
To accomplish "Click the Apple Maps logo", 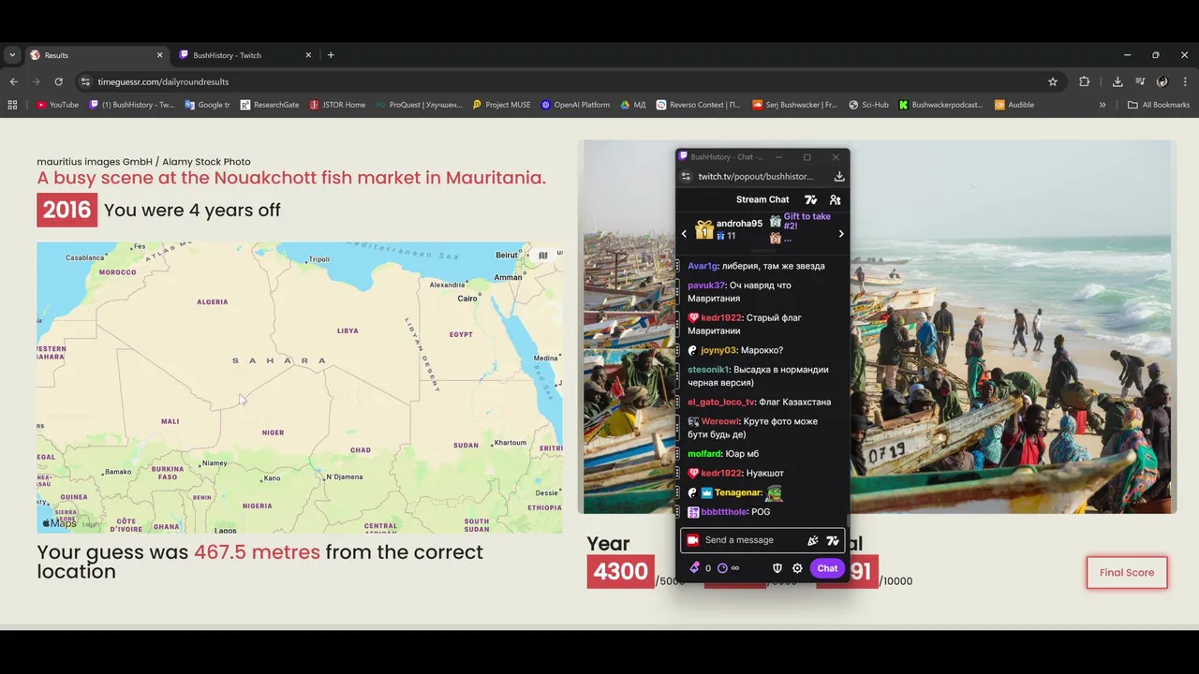I will [x=60, y=523].
